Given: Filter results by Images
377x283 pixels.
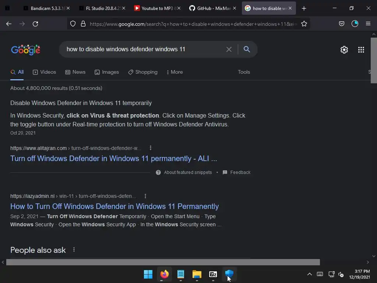Looking at the screenshot, I should 107,72.
